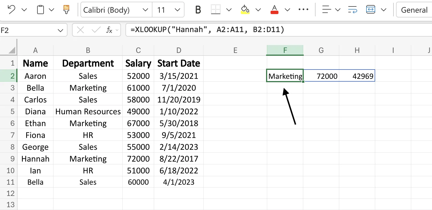Image resolution: width=432 pixels, height=210 pixels.
Task: Select the cell with date 11/20/2019
Action: 179,100
